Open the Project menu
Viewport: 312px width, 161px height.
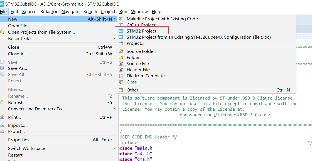tap(108, 12)
